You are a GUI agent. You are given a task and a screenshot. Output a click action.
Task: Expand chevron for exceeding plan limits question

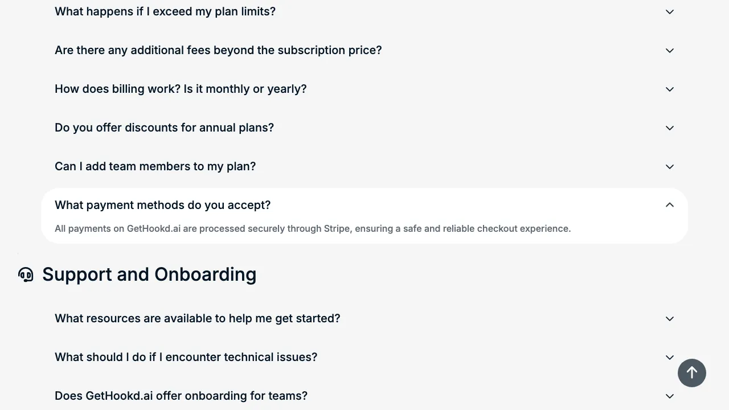(670, 12)
